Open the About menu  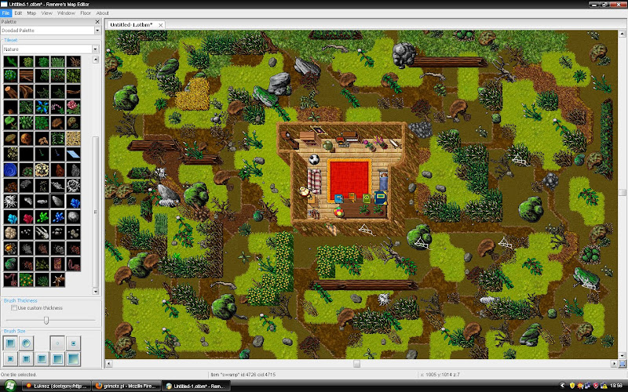pyautogui.click(x=103, y=13)
